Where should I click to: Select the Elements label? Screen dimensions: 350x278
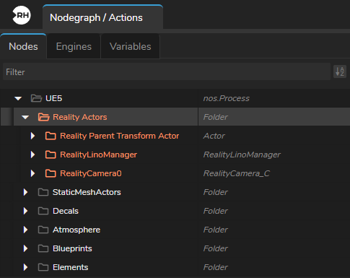pos(70,267)
